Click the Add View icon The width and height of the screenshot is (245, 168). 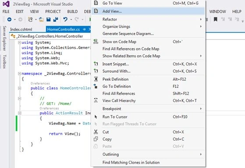[96, 11]
